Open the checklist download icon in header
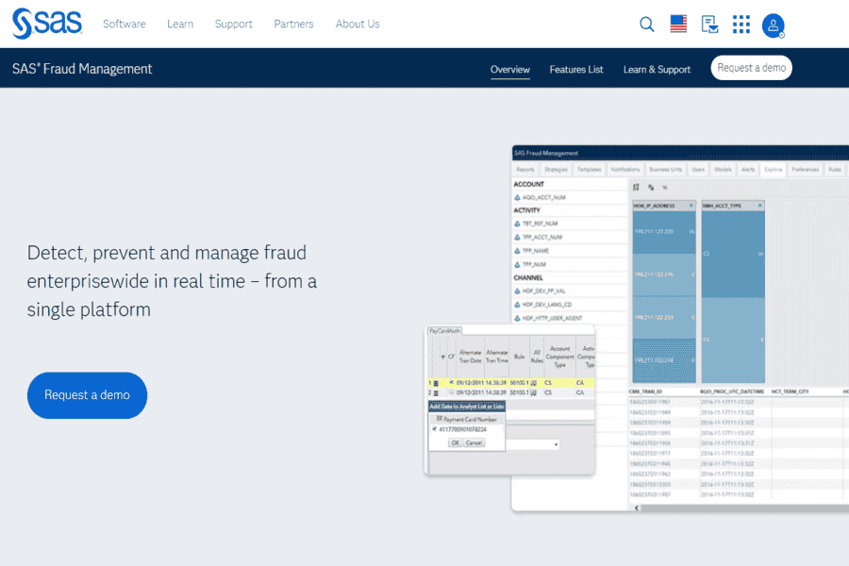The height and width of the screenshot is (566, 849). tap(709, 25)
